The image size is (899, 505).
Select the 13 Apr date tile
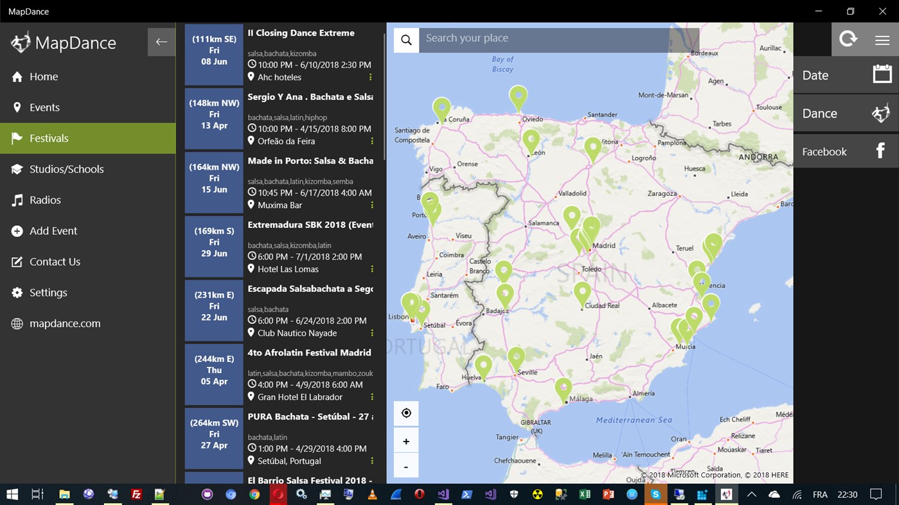click(214, 119)
